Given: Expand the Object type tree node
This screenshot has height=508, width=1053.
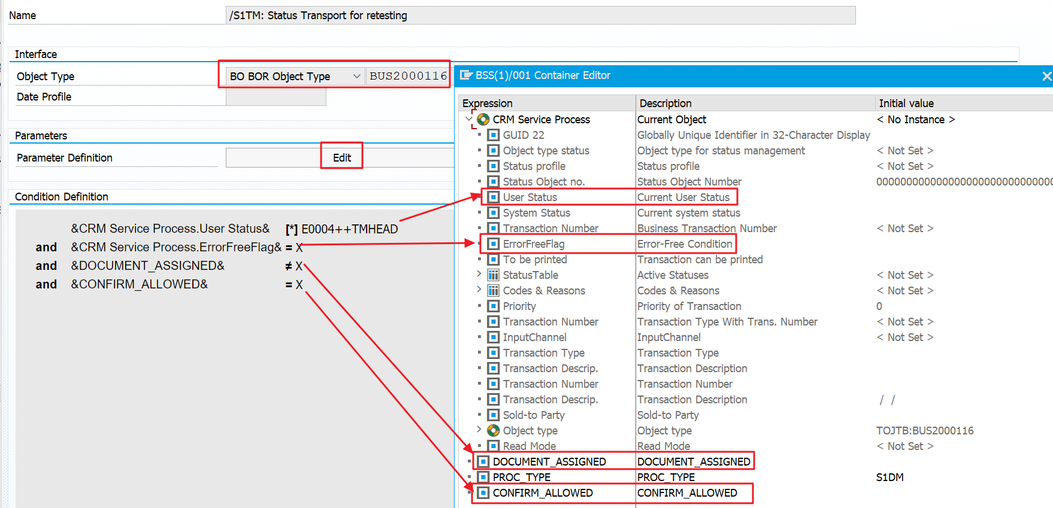Looking at the screenshot, I should click(479, 430).
